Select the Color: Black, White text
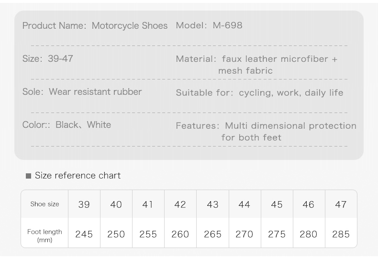This screenshot has width=378, height=260. [x=67, y=125]
